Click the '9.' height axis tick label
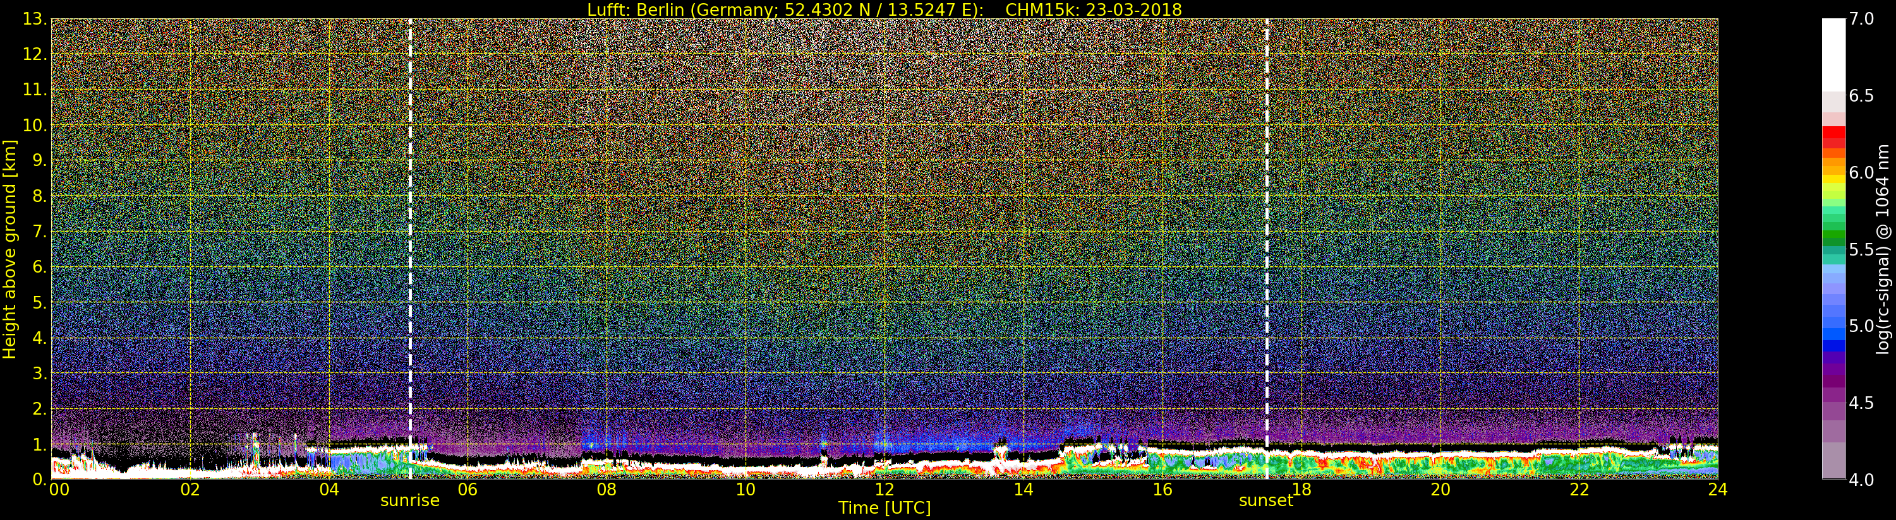 [x=39, y=161]
